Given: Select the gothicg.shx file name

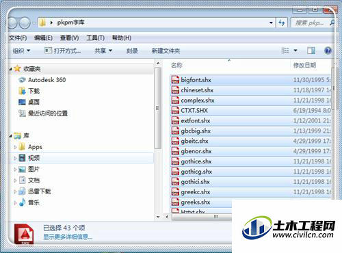Looking at the screenshot, I should 196,172.
